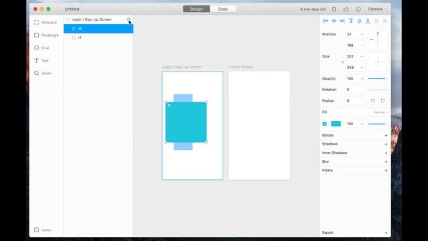This screenshot has width=428, height=241.
Task: Select the cyan r2 rectangle on canvas
Action: click(x=186, y=122)
